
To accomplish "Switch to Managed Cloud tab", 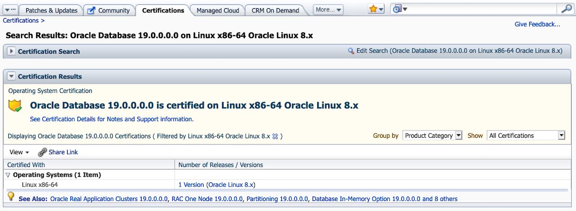I will click(218, 10).
